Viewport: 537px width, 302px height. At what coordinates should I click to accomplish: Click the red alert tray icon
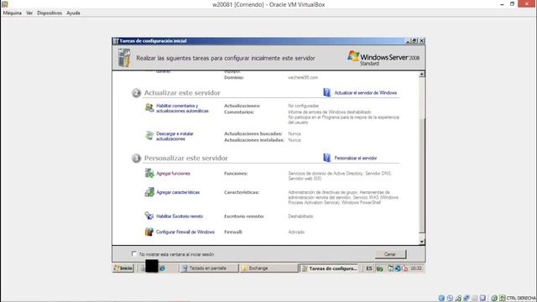405,268
